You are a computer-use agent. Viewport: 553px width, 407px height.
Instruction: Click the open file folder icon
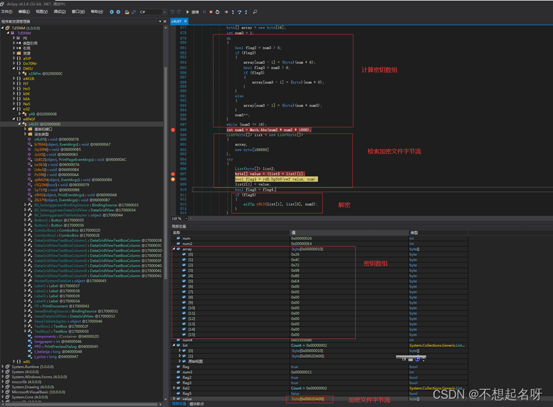tap(127, 12)
